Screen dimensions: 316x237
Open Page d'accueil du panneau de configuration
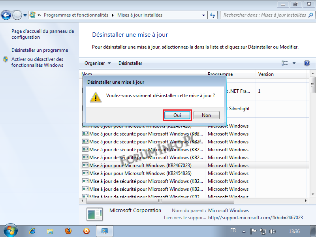click(43, 34)
